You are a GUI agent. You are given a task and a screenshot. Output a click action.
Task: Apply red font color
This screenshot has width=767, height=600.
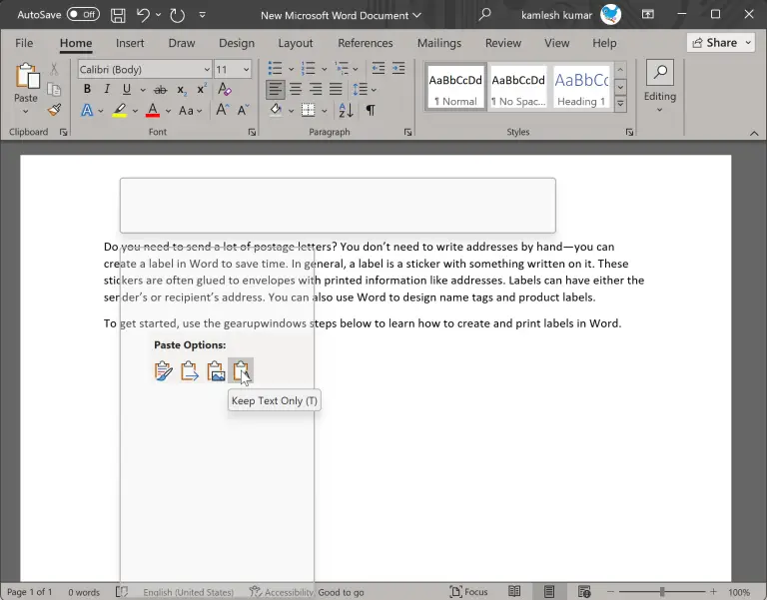[x=153, y=111]
